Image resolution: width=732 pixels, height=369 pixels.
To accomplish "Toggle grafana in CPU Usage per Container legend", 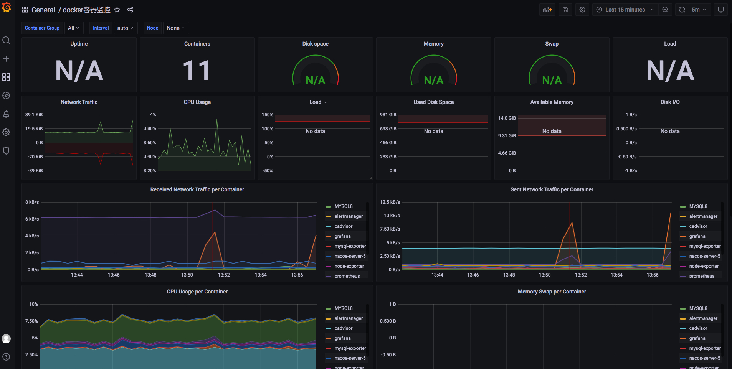I will [x=343, y=338].
